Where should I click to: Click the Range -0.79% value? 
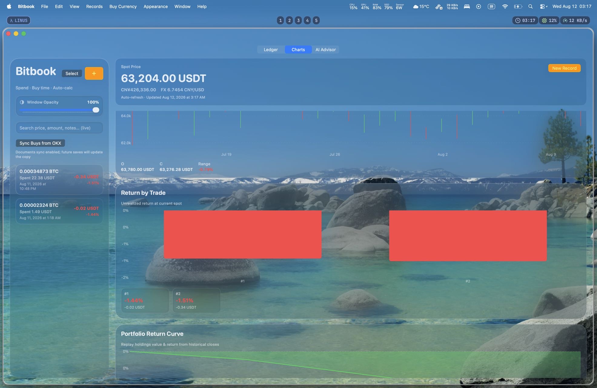[x=206, y=169]
